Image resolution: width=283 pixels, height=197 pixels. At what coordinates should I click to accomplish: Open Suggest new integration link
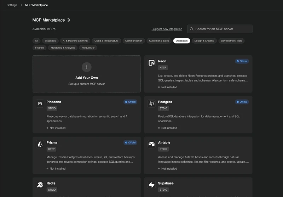click(167, 29)
